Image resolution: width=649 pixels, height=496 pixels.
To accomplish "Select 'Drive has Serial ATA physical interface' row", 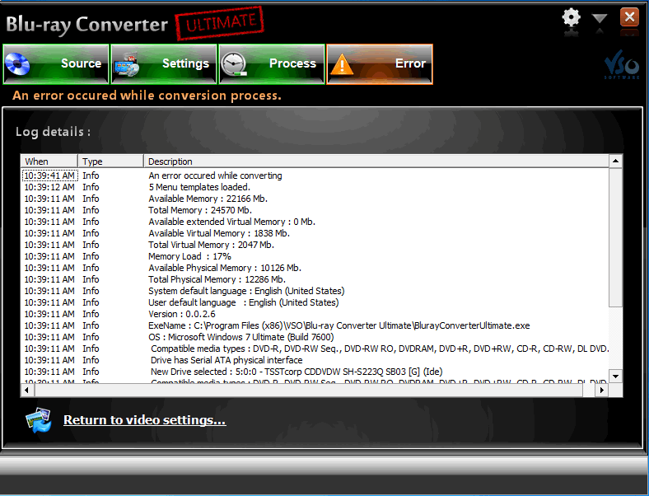I will [315, 360].
